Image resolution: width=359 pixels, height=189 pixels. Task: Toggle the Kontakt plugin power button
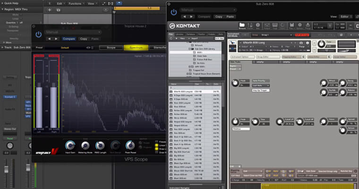tap(174, 11)
